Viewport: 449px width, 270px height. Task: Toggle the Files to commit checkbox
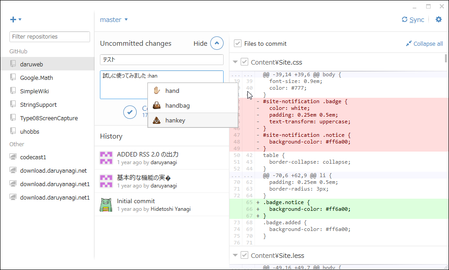click(x=238, y=44)
